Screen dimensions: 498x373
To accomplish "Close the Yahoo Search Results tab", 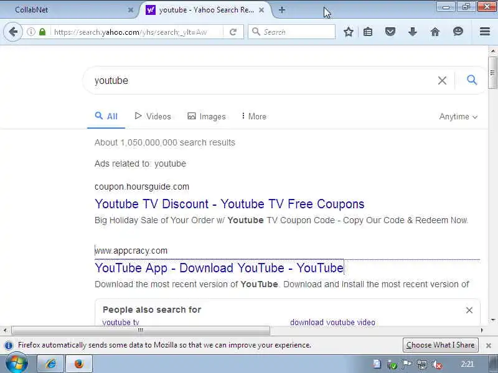I will click(x=261, y=10).
